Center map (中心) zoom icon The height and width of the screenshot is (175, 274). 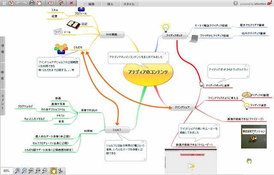45,170
